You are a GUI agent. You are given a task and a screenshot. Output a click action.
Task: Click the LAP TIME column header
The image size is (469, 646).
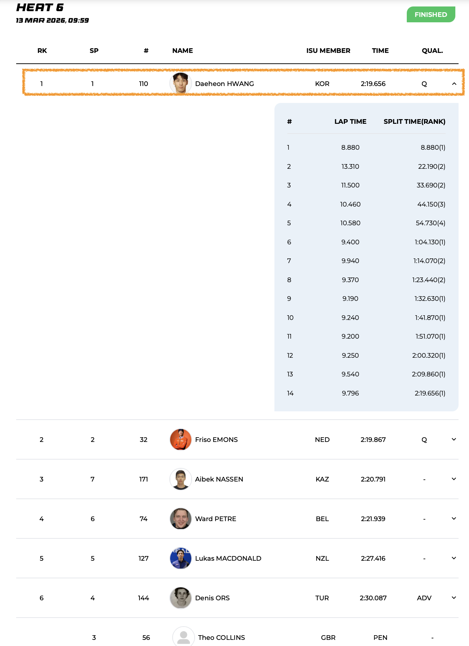click(x=350, y=122)
